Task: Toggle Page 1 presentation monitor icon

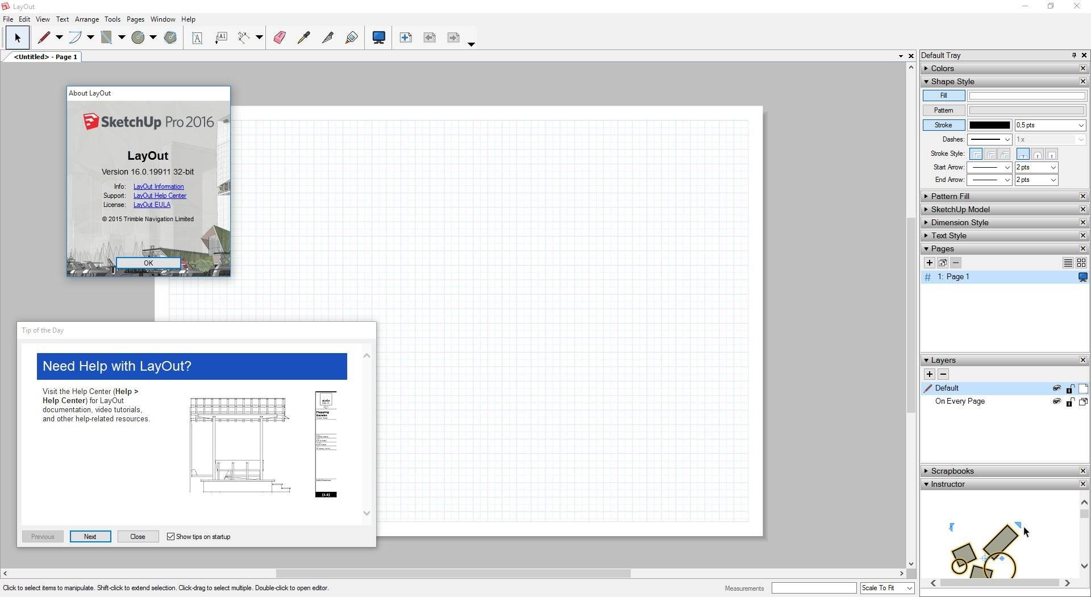Action: 1082,277
